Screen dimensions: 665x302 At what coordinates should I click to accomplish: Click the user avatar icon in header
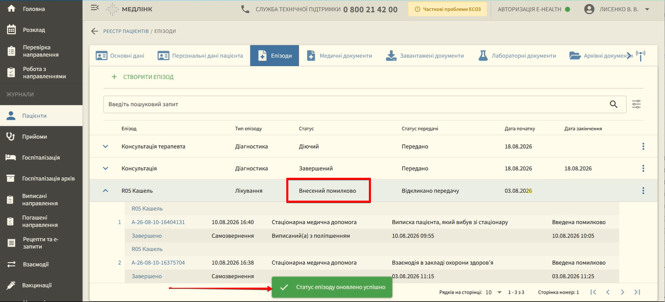[589, 9]
